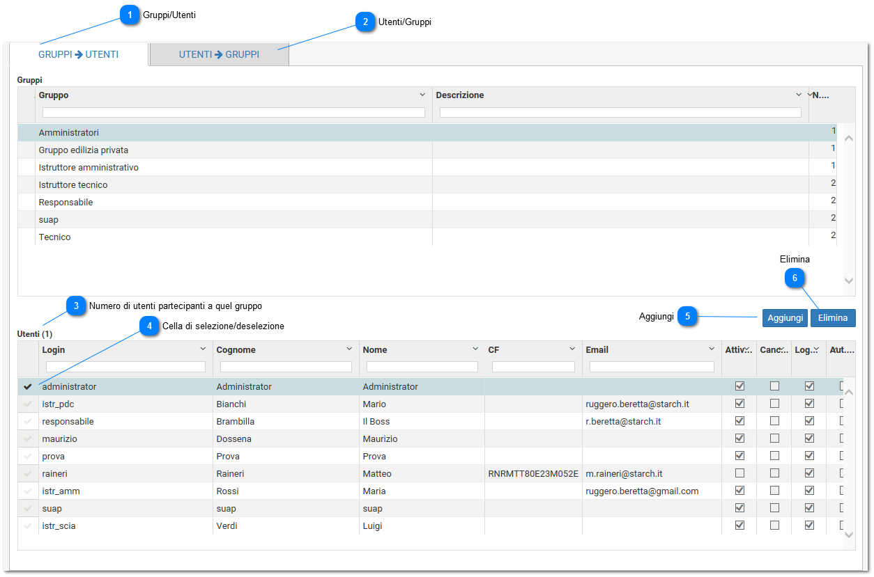Click the Elimina button
The height and width of the screenshot is (577, 874).
point(833,317)
